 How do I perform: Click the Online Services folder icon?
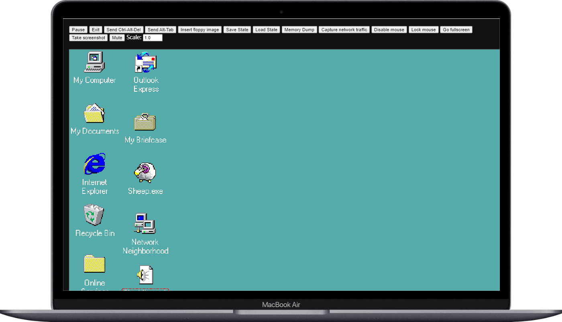94,264
